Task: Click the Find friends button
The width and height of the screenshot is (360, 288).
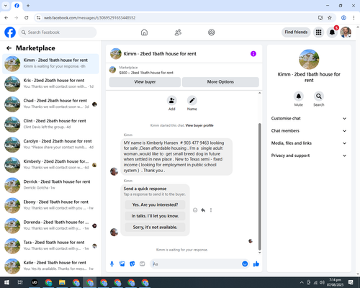Action: 296,32
